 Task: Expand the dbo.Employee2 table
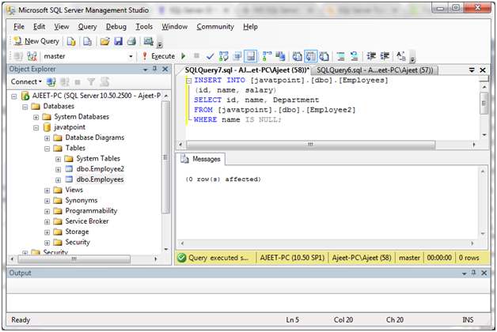click(x=58, y=169)
